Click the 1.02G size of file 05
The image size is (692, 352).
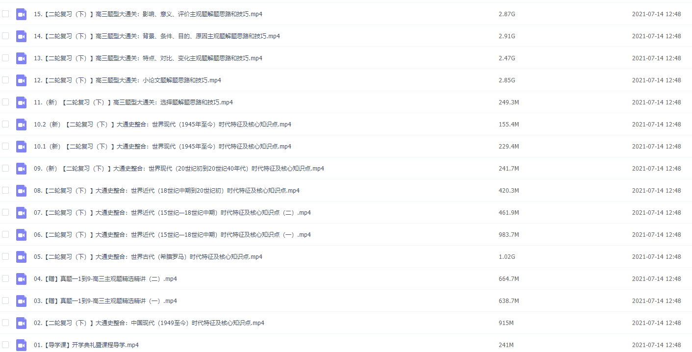pyautogui.click(x=507, y=257)
